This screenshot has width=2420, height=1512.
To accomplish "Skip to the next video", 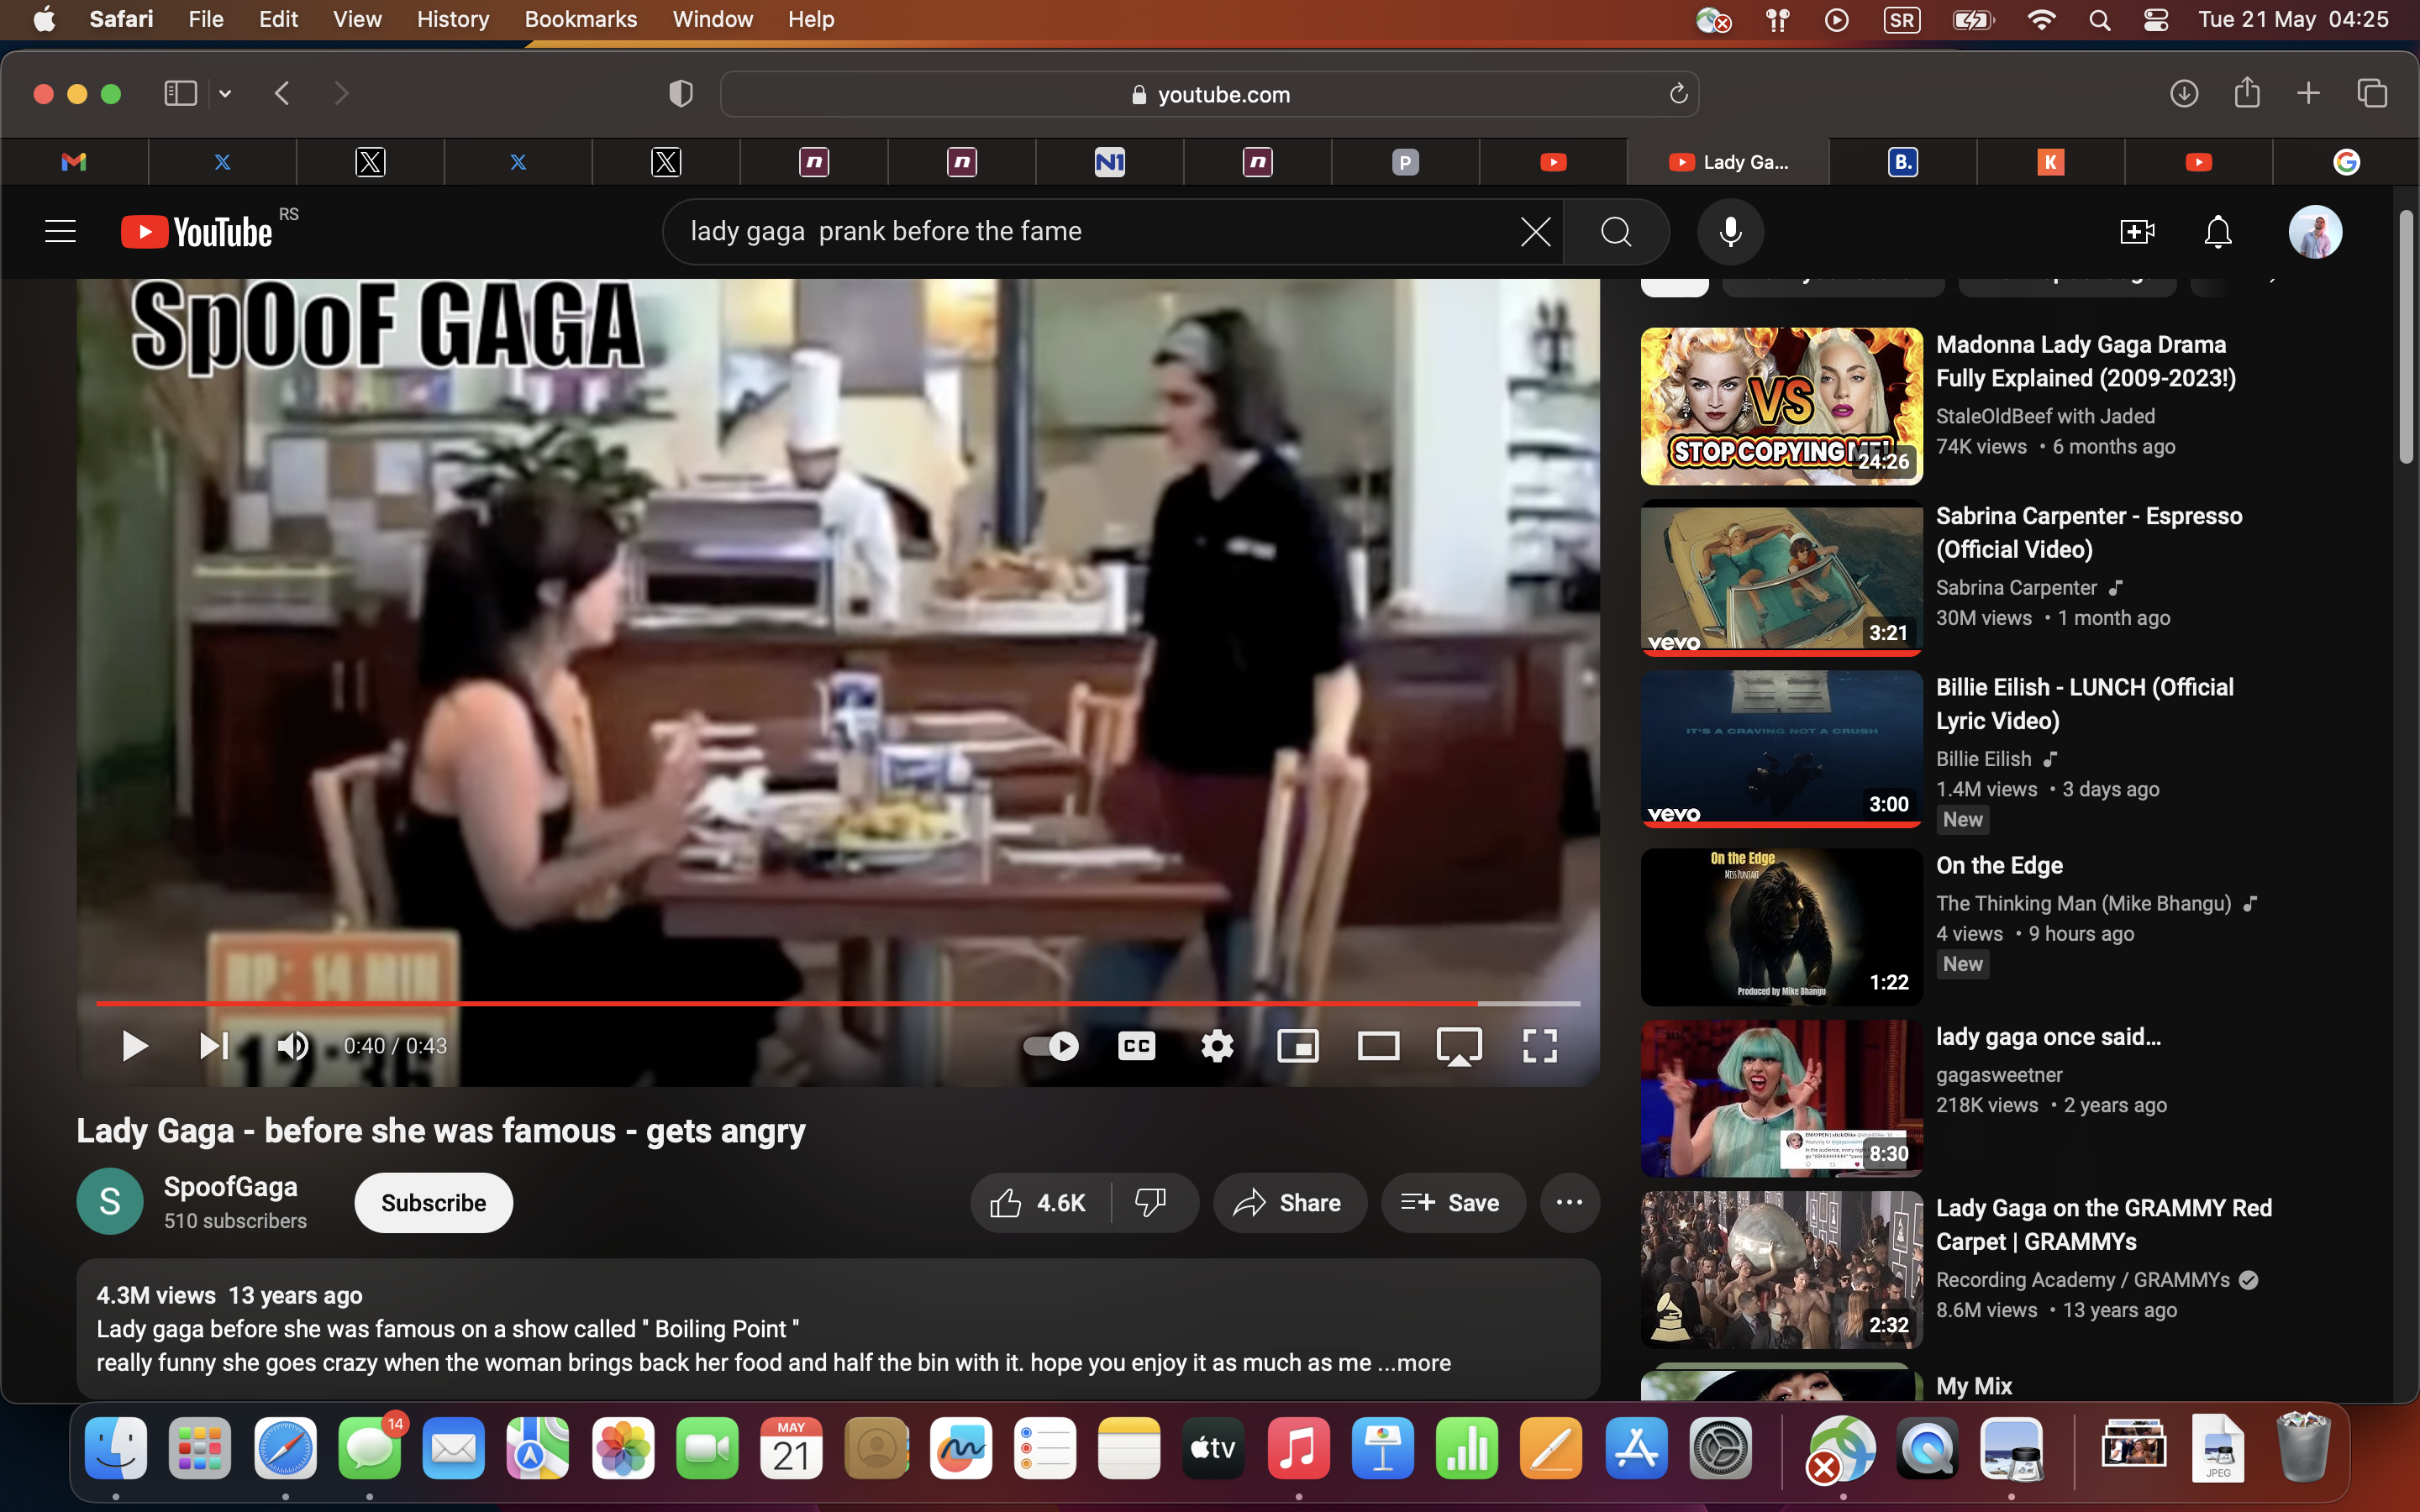I will point(214,1046).
